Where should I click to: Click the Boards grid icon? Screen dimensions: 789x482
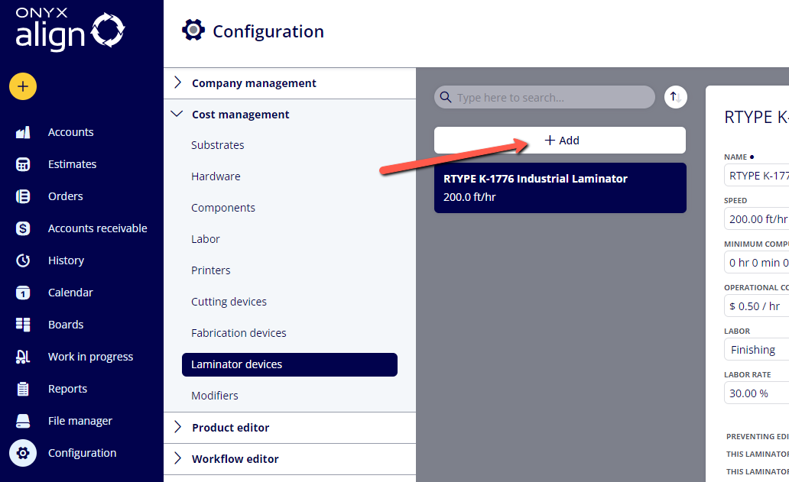23,325
